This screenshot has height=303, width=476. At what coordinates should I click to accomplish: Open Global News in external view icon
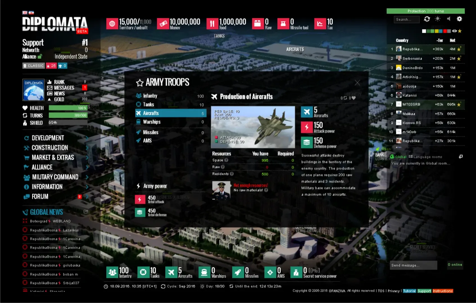86,212
